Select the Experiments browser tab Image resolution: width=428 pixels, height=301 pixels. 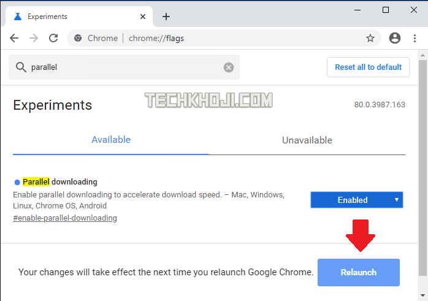pos(78,17)
